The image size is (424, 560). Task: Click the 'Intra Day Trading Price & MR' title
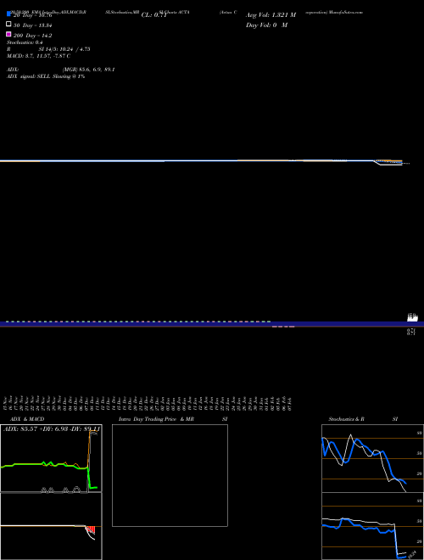[x=156, y=419]
